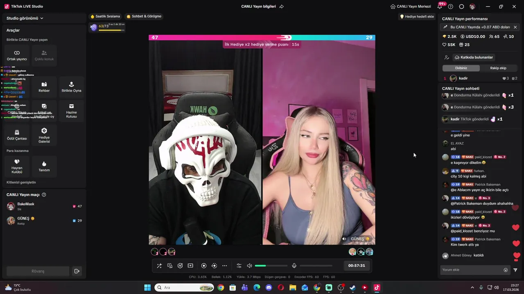The height and width of the screenshot is (294, 524).
Task: Click the 63/73 level progress indicator
Action: (108, 27)
